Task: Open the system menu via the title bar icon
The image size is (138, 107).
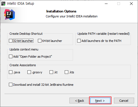Action: [4, 4]
